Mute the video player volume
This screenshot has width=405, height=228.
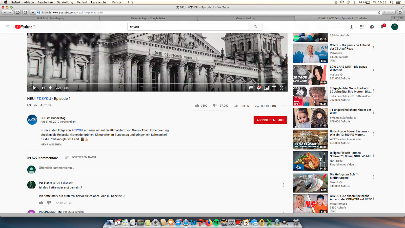point(50,88)
